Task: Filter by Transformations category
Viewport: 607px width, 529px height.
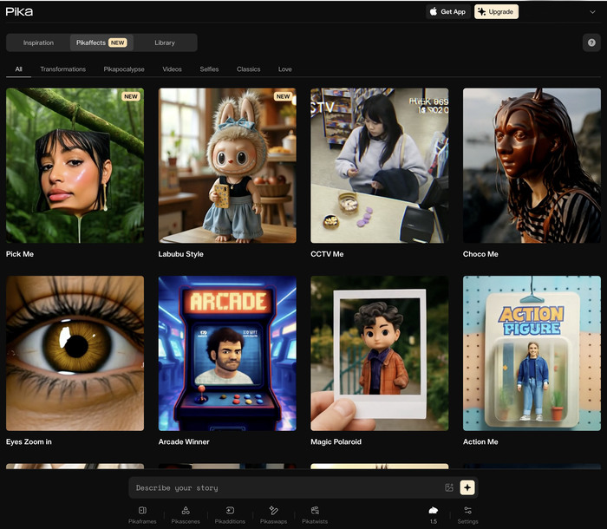Action: coord(62,69)
